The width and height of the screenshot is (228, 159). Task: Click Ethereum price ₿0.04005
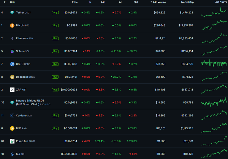tap(71, 38)
